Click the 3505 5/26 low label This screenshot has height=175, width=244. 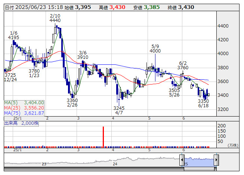174,93
